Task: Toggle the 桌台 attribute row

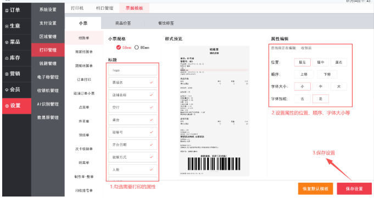Action: point(132,120)
